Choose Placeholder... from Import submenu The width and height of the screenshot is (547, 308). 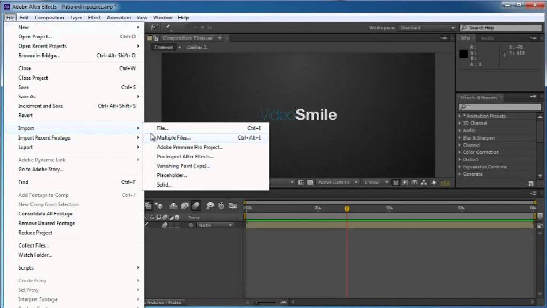click(206, 175)
